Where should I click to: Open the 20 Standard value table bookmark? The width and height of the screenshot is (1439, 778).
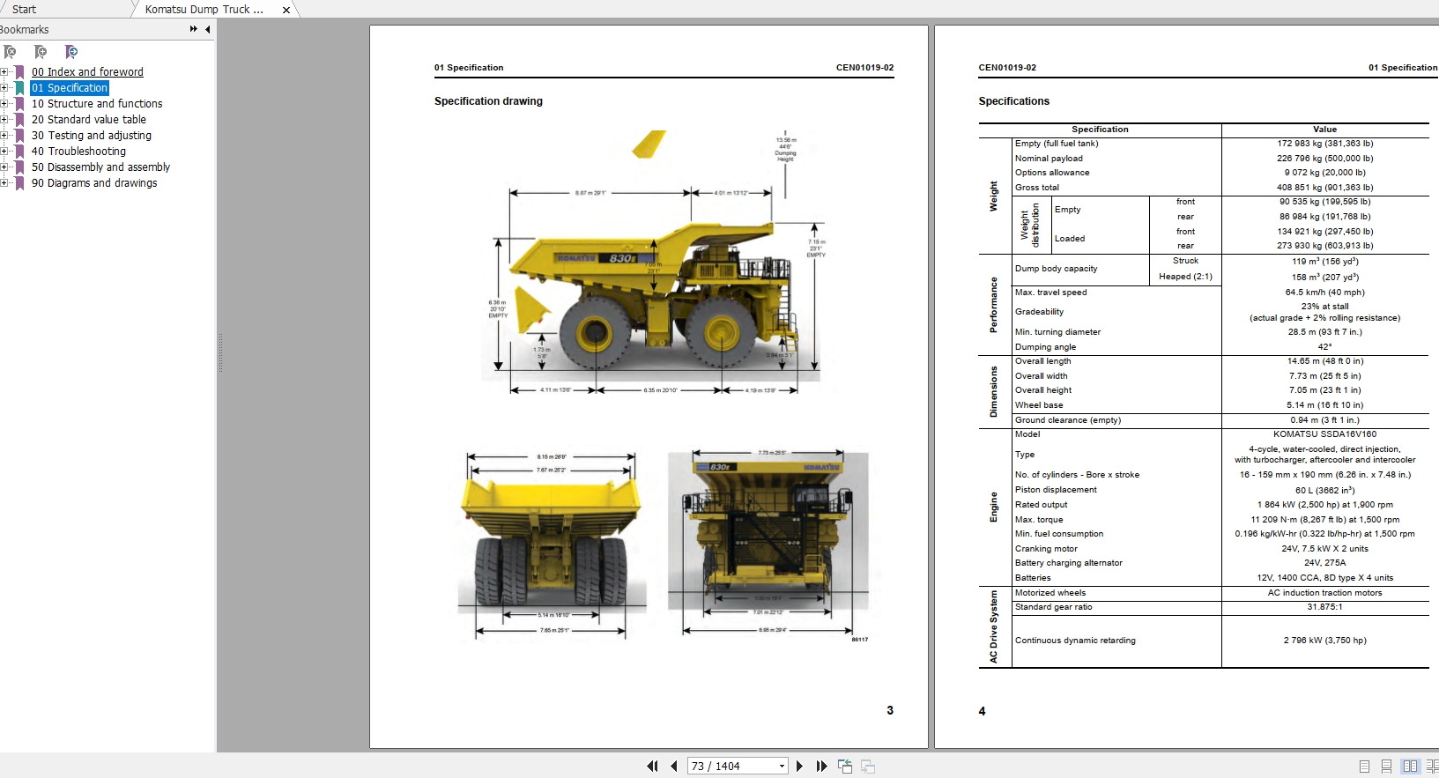coord(89,120)
